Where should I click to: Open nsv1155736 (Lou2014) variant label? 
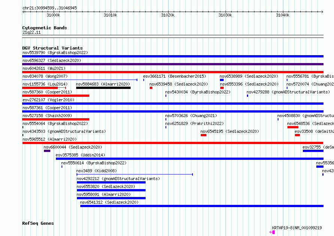(45, 84)
